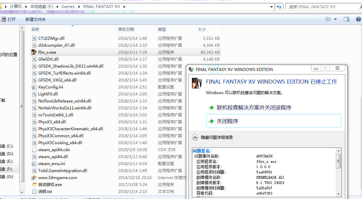362x199 pixels.
Task: Click the 本地磁盘 (F:) breadcrumb
Action: (x=41, y=6)
